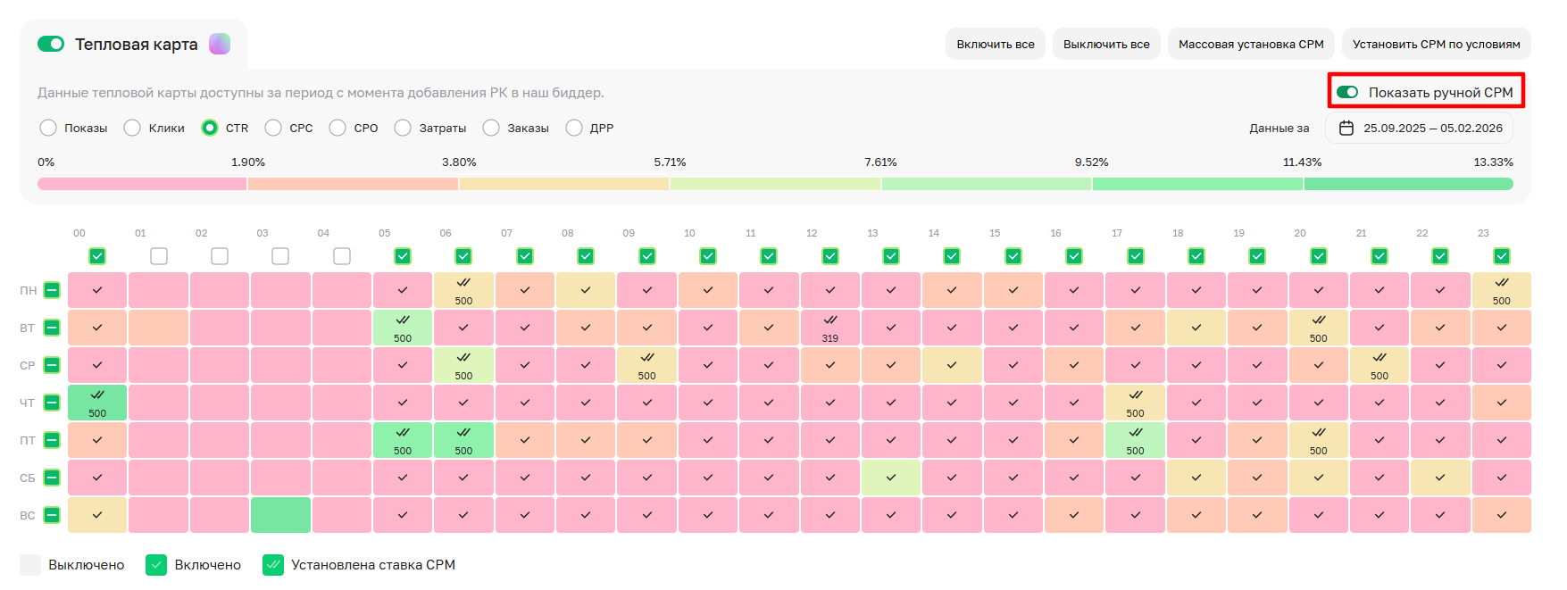Click the minus icon next to ЧТ row

click(x=52, y=403)
